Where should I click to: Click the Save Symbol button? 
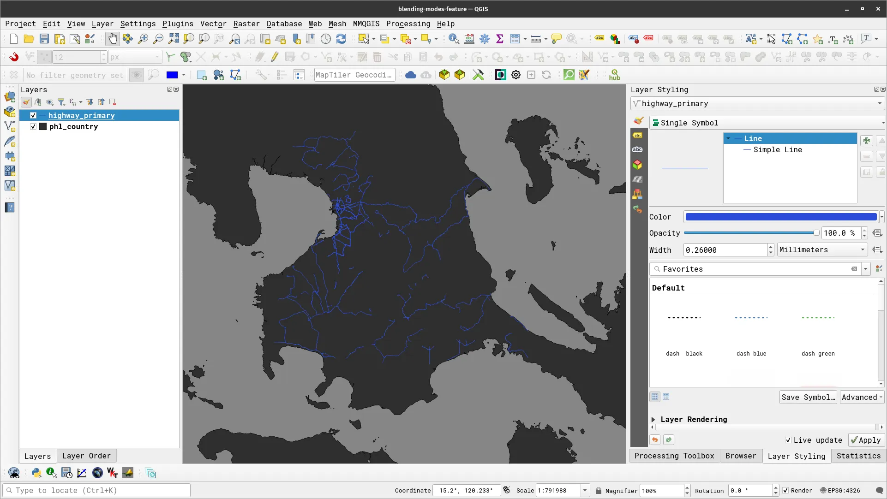tap(808, 397)
